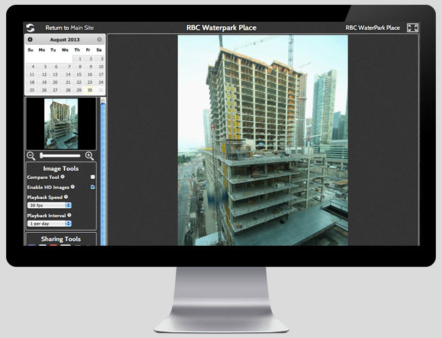442x338 pixels.
Task: Open help icon beside Enable HD Images
Action: click(73, 187)
